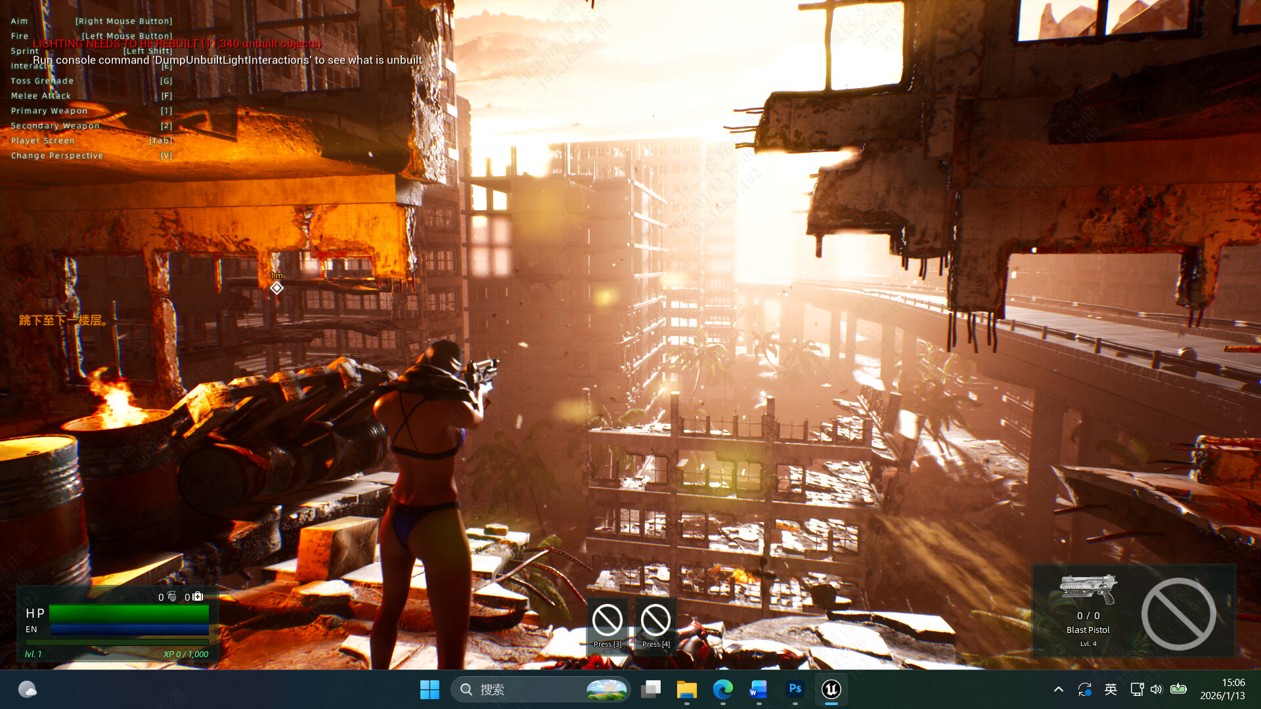Viewport: 1261px width, 709px height.
Task: Click the medkit counter icon in the HUD
Action: click(x=199, y=596)
